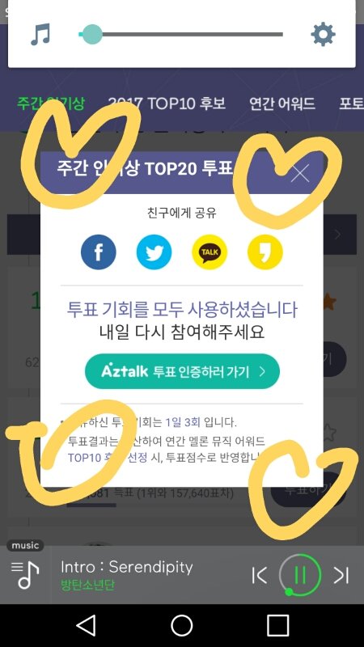This screenshot has height=647, width=364.
Task: Share via the Twitter bird icon
Action: pyautogui.click(x=154, y=252)
